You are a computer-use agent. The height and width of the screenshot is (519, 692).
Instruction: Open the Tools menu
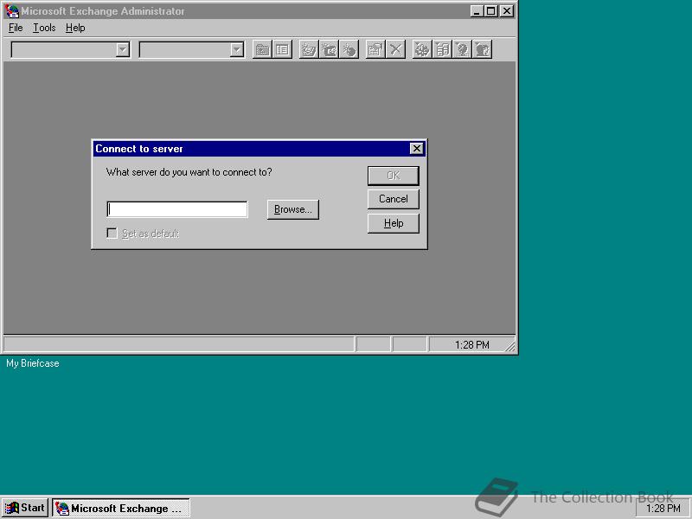point(44,28)
